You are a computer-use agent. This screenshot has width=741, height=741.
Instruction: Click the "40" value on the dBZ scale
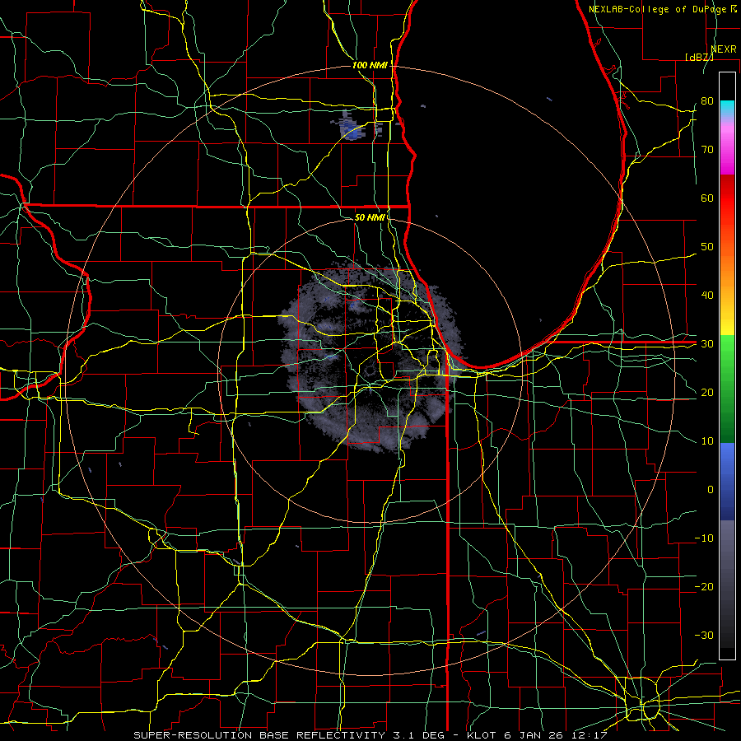point(707,295)
